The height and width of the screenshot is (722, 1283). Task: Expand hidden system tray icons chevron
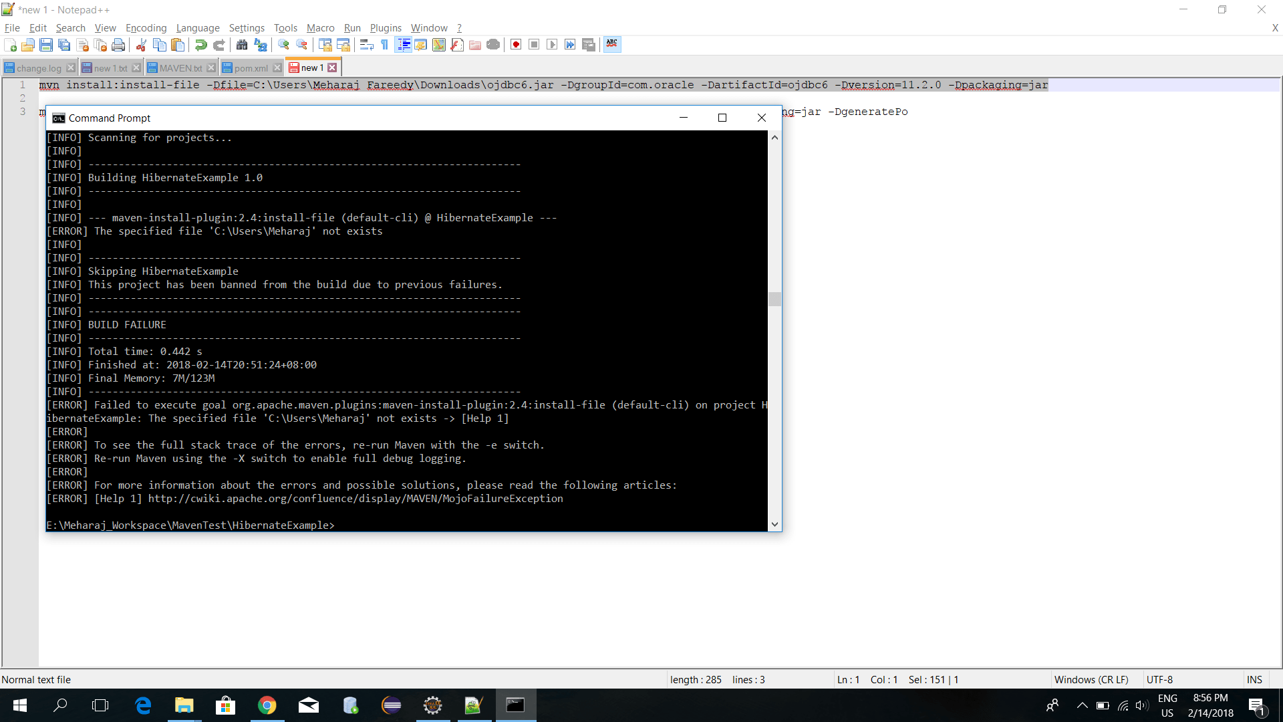pos(1082,705)
